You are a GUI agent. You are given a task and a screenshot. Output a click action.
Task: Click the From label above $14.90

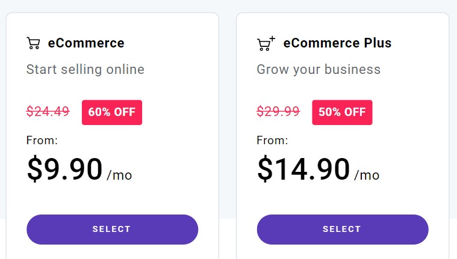click(x=272, y=140)
